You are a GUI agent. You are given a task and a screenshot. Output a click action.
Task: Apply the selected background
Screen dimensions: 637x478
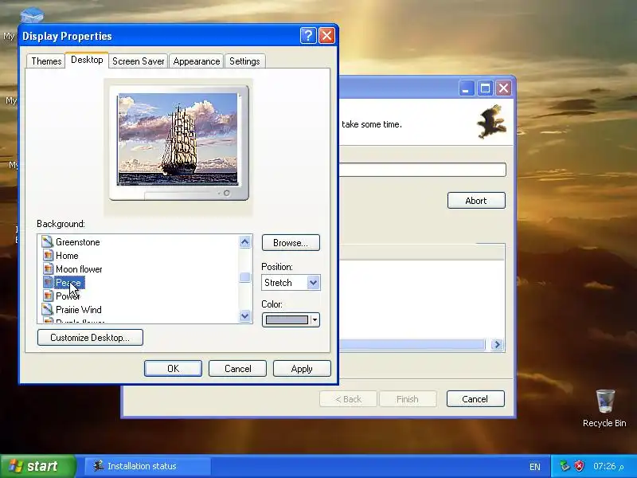302,369
